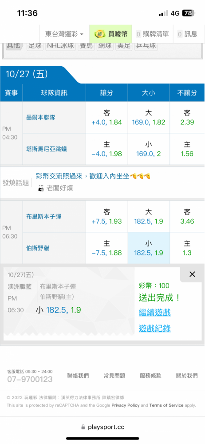Select the 足球 sport category
This screenshot has width=205, height=444.
pyautogui.click(x=35, y=46)
